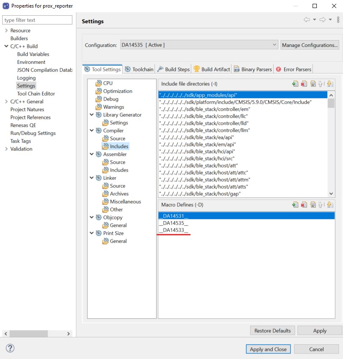Move include directory down icon
343x359 pixels.
329,84
